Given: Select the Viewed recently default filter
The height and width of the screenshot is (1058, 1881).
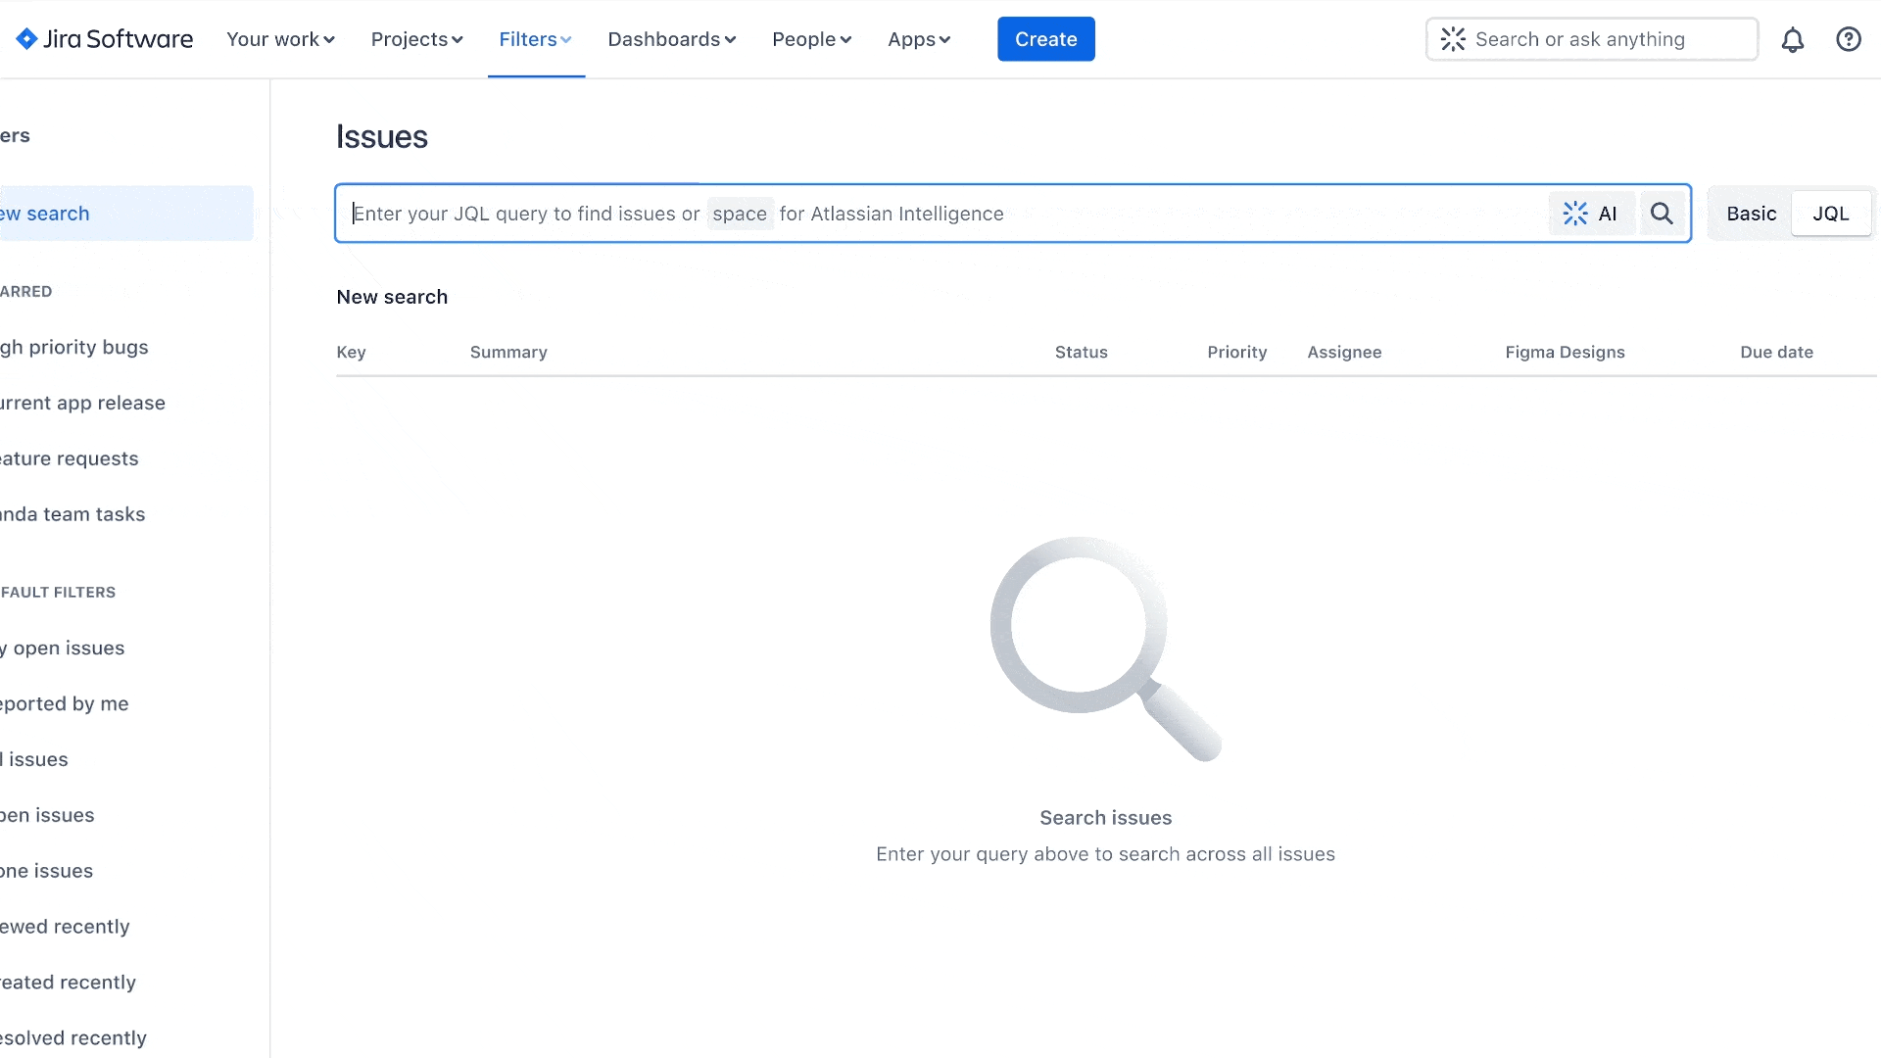Looking at the screenshot, I should [x=65, y=926].
